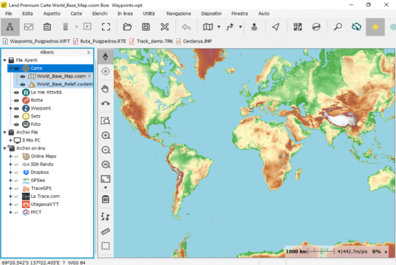Click the 1000 km scale bar
Viewport: 396px width, 265px height.
tap(310, 251)
